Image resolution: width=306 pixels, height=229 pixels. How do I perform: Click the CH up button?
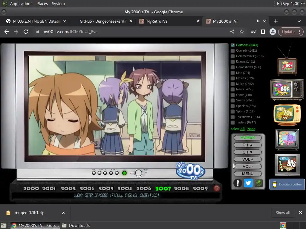click(x=248, y=145)
